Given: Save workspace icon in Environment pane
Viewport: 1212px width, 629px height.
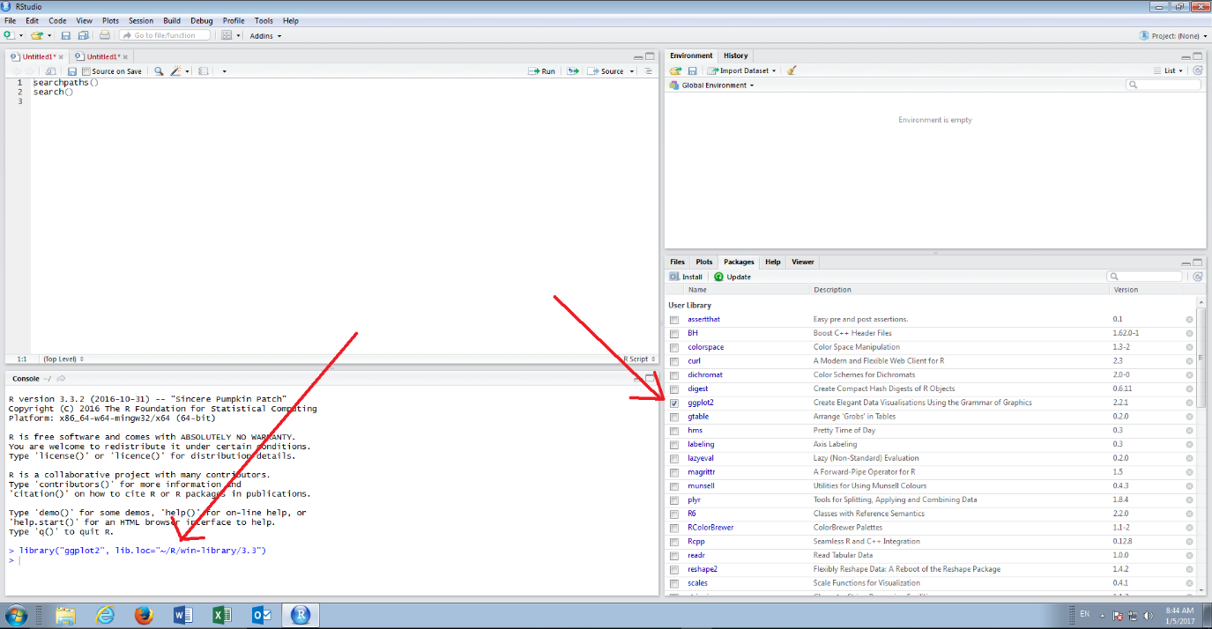Looking at the screenshot, I should pos(692,70).
